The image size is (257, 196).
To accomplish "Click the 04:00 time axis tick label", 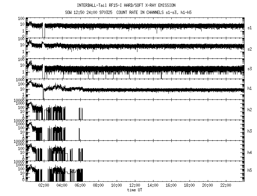I will point(62,186).
